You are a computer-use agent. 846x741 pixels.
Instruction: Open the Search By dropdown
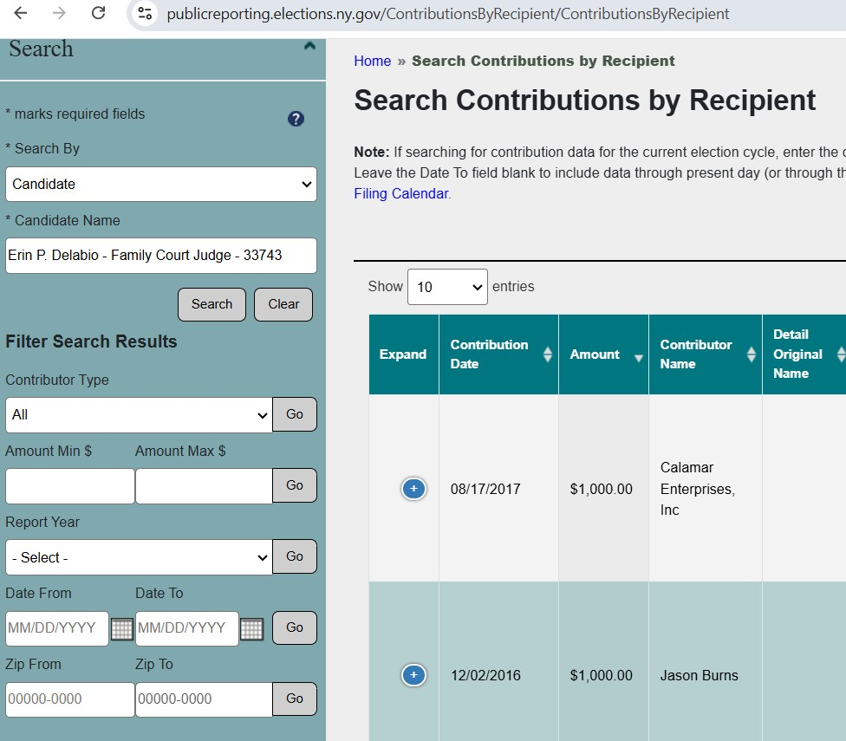pyautogui.click(x=161, y=185)
